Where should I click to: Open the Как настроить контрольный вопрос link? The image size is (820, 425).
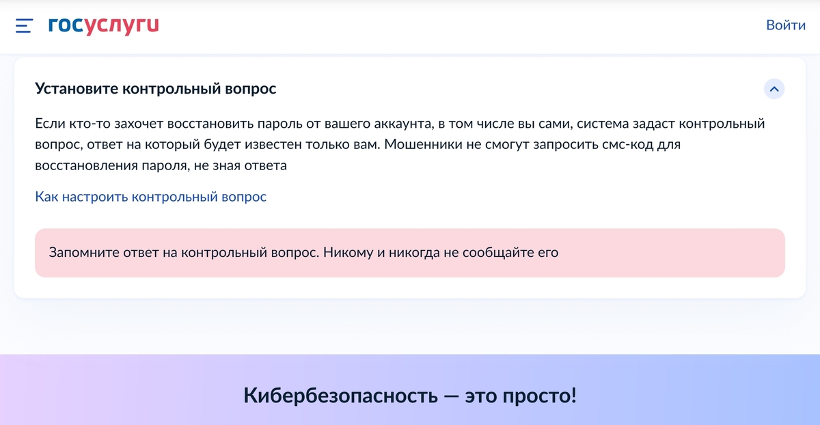pos(150,197)
